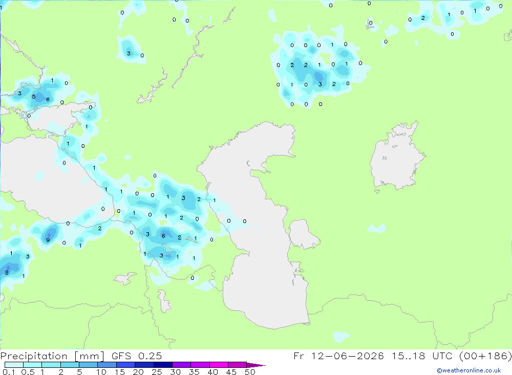Click the '20' legend scale label
The image size is (512, 375).
[x=138, y=372]
